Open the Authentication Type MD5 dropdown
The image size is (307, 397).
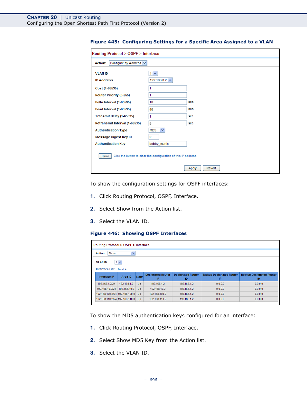point(157,130)
